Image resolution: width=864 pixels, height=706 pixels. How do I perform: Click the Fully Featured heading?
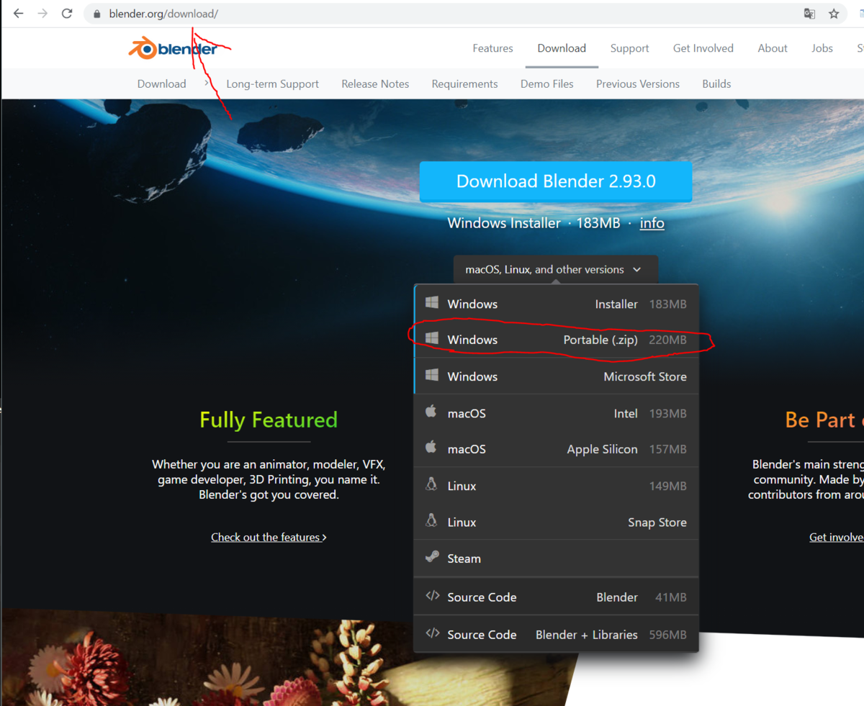(x=269, y=420)
